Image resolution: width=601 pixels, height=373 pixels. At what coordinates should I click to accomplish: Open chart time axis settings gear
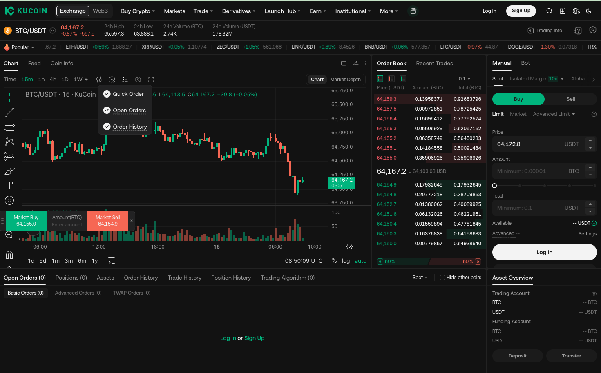(x=349, y=247)
